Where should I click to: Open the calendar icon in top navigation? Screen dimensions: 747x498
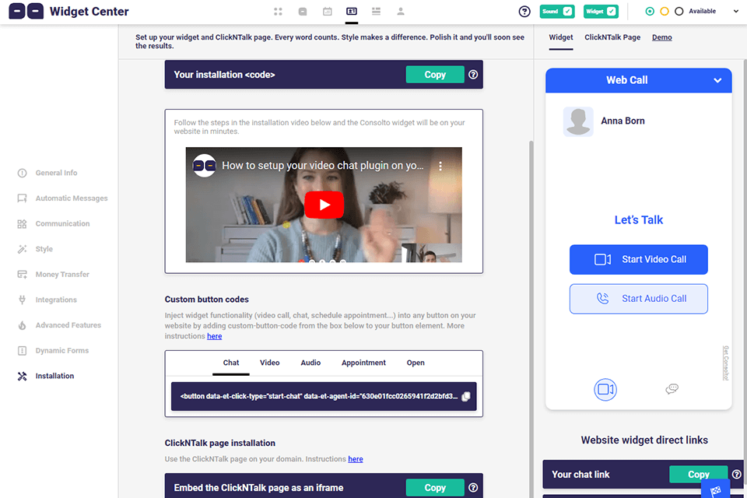point(328,12)
